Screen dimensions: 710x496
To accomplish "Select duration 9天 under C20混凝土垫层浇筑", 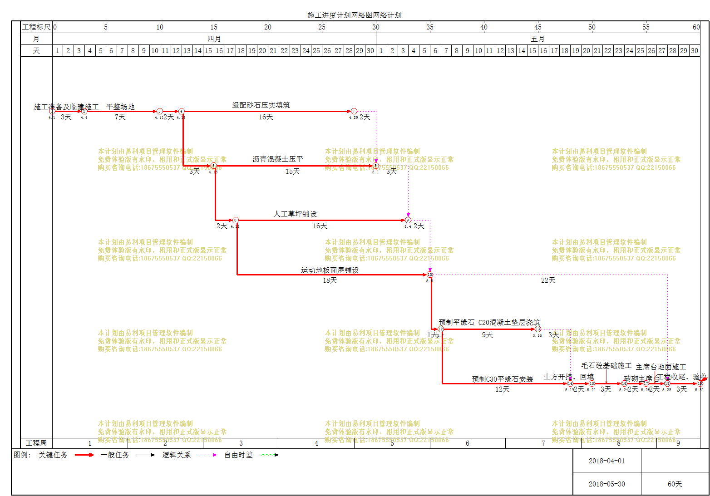I will click(x=488, y=335).
